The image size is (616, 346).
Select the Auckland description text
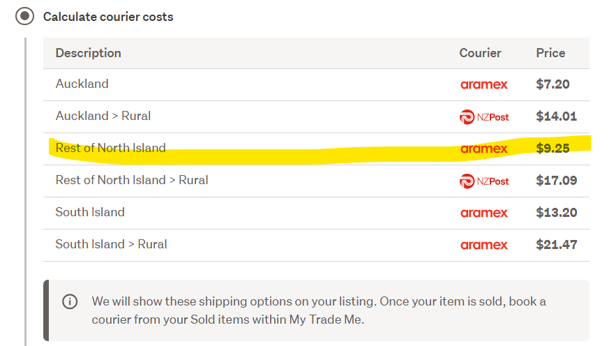point(82,84)
